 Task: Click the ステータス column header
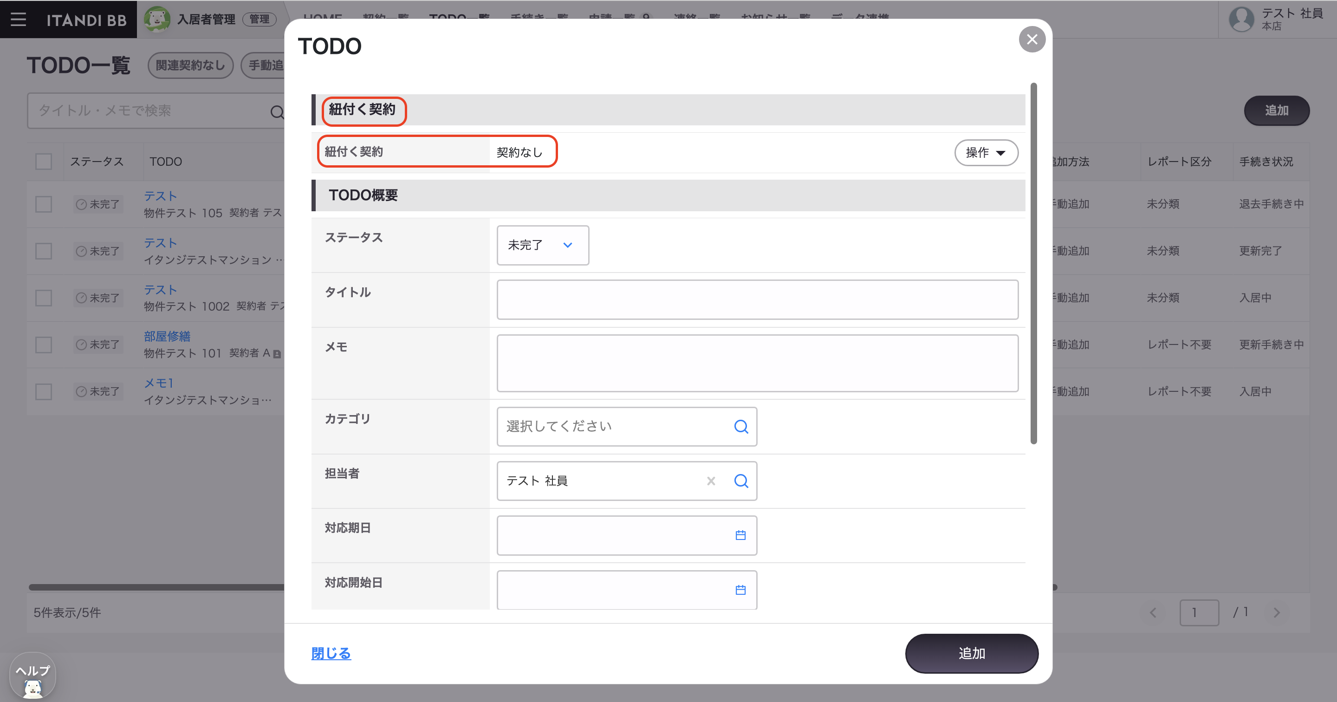pyautogui.click(x=97, y=162)
